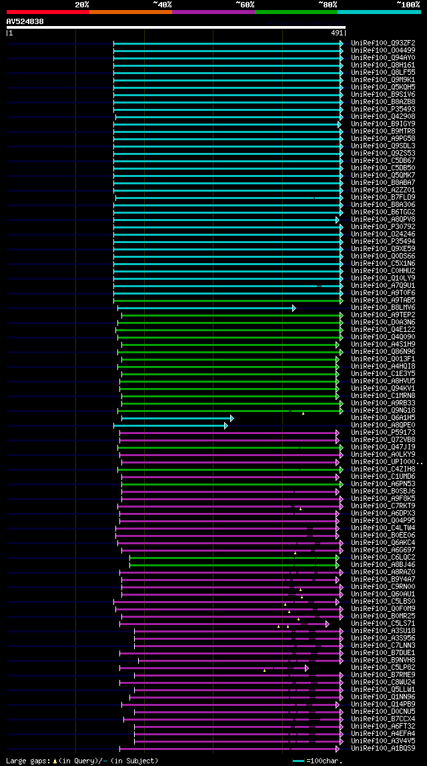Click the green alignment bar for C6LQC2
Screen dimensions: 427x766
click(x=234, y=558)
